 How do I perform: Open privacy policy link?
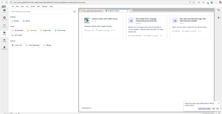[204, 109]
